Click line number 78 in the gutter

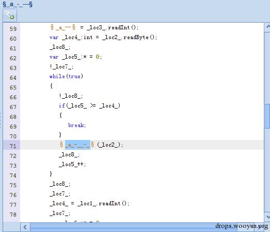13,215
